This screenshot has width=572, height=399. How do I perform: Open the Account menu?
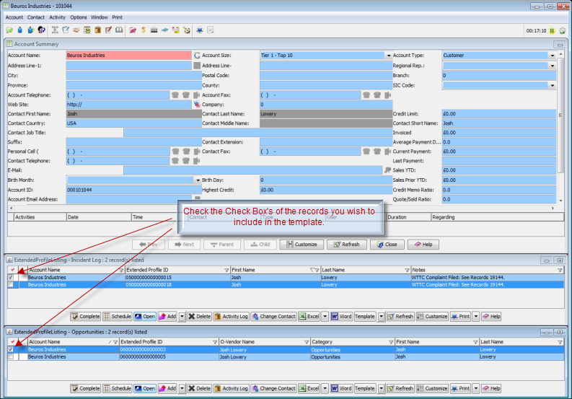pyautogui.click(x=14, y=17)
